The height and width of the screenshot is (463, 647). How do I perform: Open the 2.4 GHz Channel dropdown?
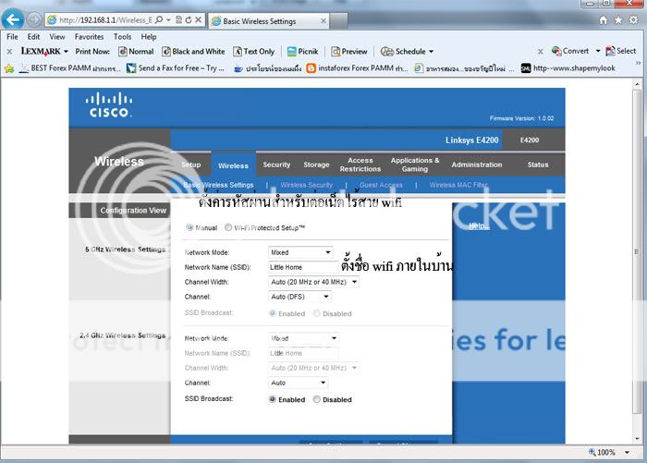tap(298, 383)
